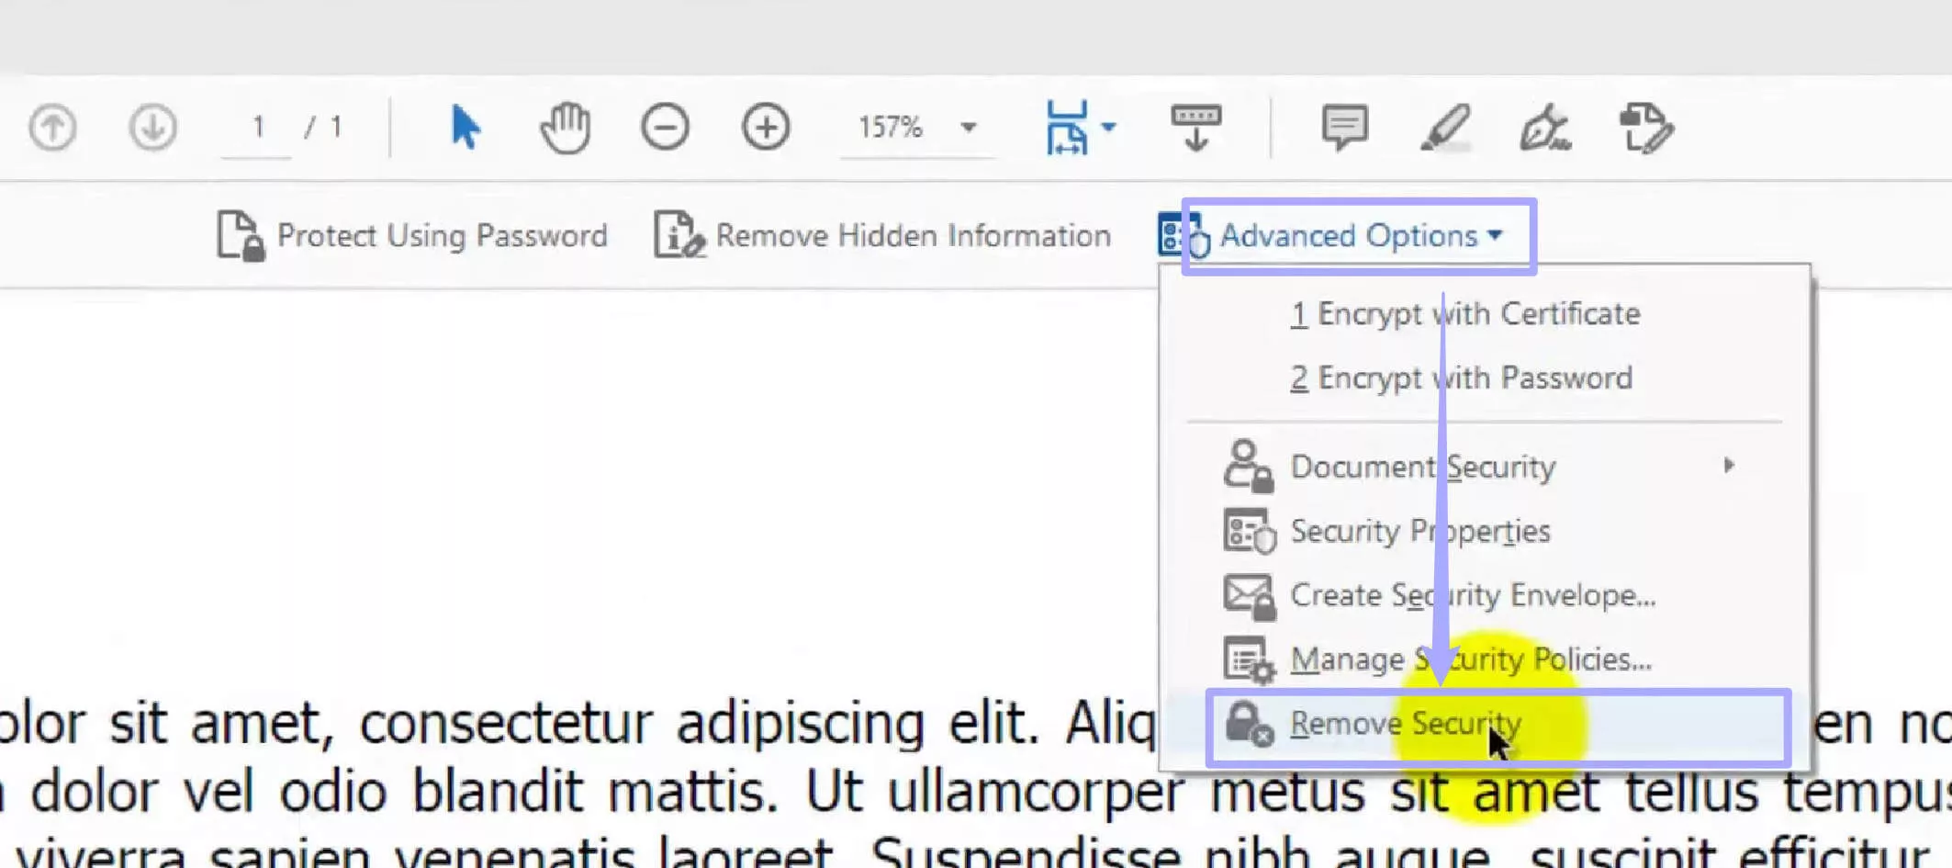Click Remove Hidden Information
The height and width of the screenshot is (868, 1952).
tap(881, 235)
